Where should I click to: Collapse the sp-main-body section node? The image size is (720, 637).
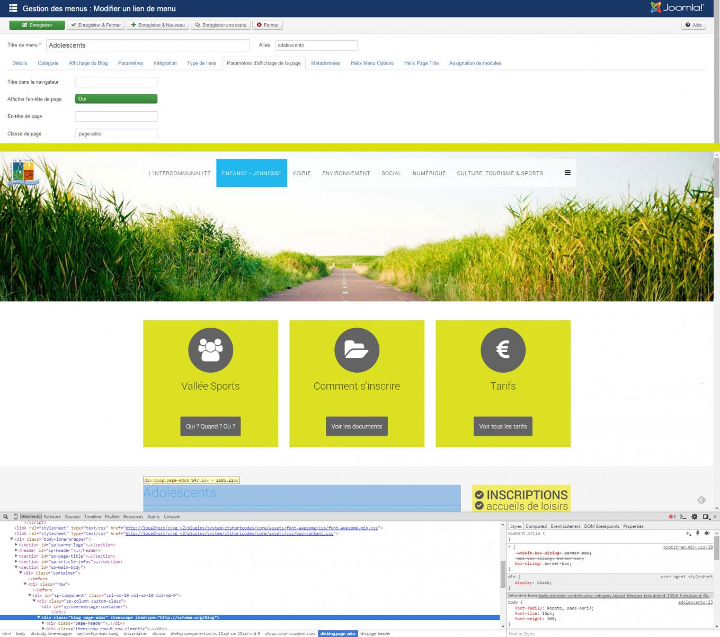coord(16,567)
